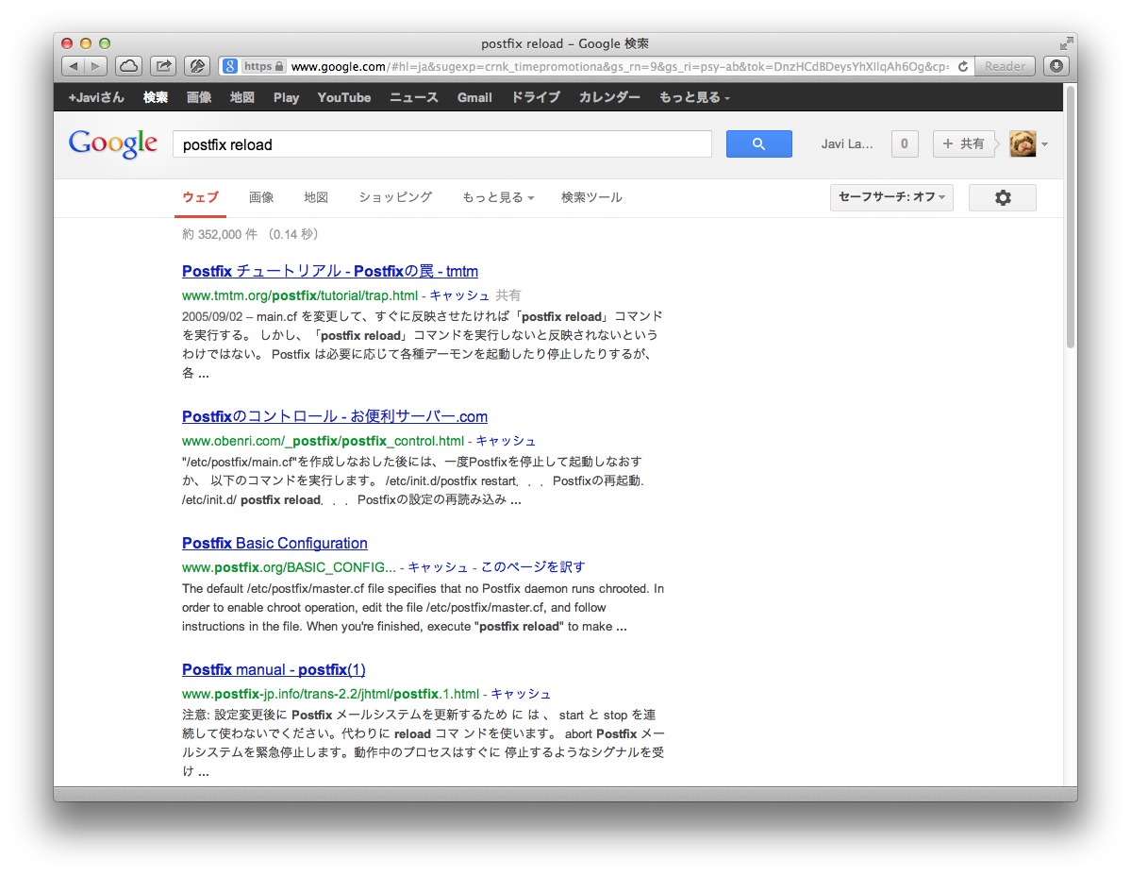Click the user profile avatar photo
Viewport: 1131px width, 876px height.
pos(1023,143)
